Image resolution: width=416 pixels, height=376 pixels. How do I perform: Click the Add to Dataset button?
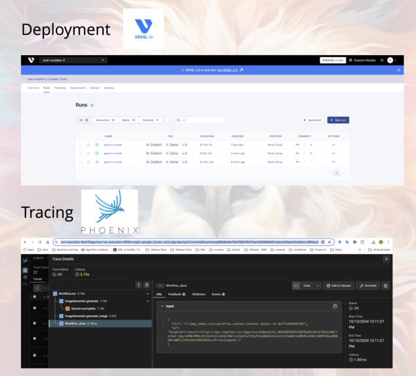(x=339, y=286)
